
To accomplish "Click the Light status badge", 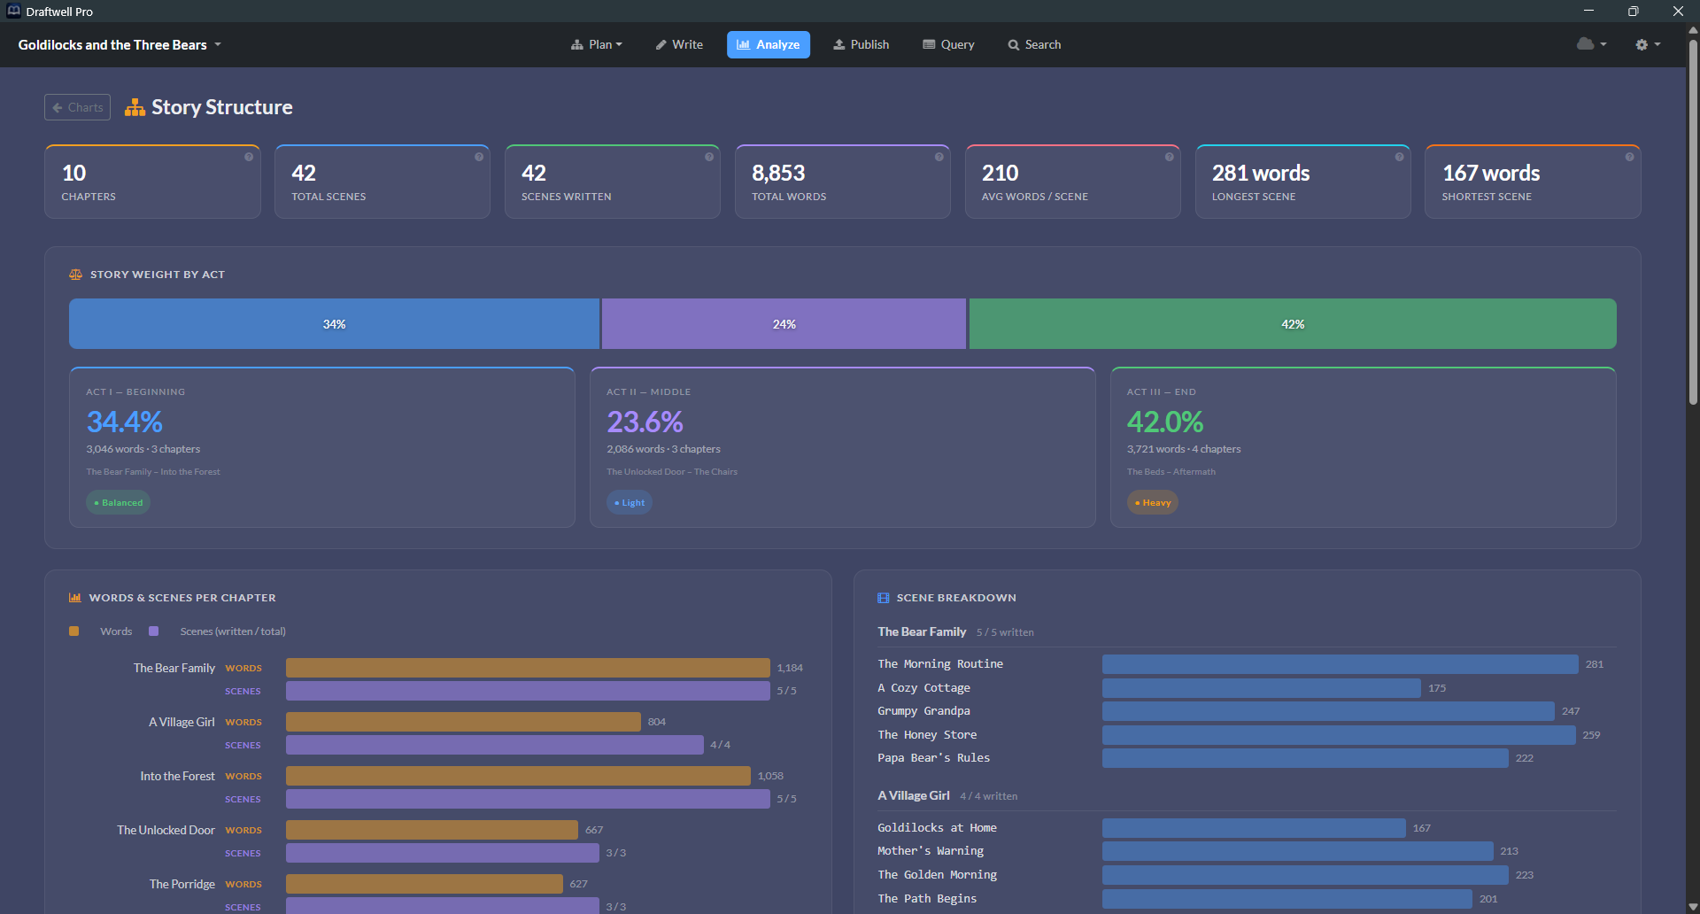I will pos(630,502).
